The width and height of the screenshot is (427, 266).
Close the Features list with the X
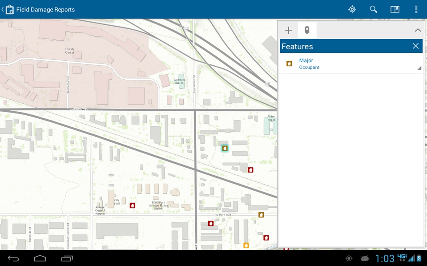pos(415,46)
